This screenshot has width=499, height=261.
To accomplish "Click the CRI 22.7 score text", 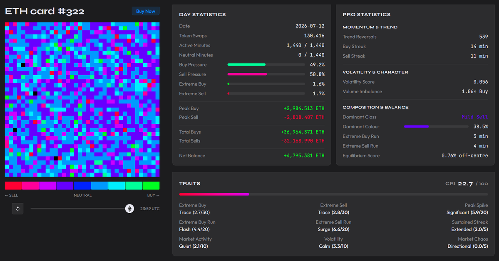I will pos(467,184).
